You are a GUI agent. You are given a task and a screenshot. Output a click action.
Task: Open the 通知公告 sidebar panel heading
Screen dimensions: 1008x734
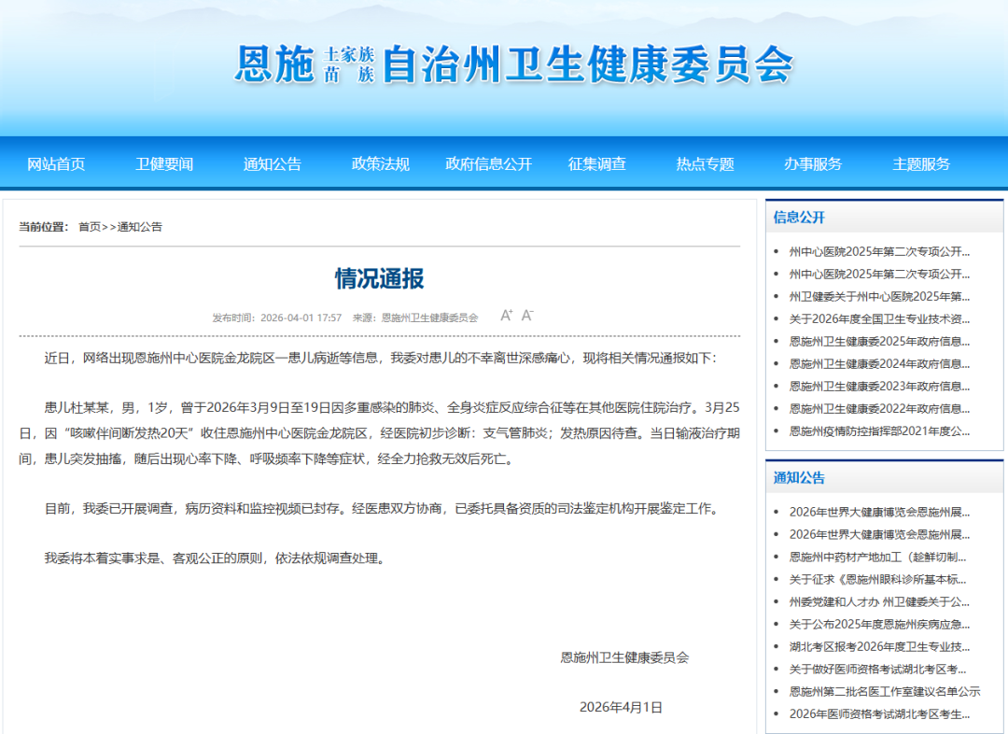799,478
